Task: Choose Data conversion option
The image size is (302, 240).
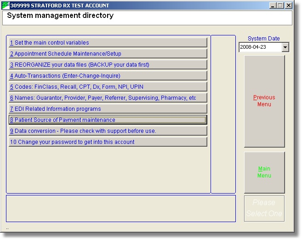Action: [108, 131]
